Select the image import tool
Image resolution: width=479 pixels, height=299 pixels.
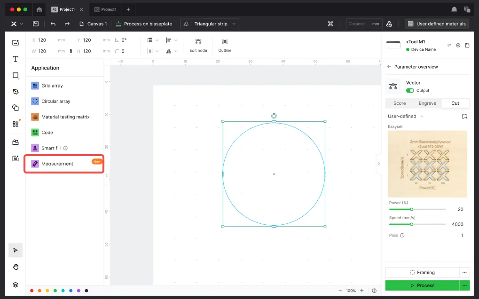click(x=16, y=43)
